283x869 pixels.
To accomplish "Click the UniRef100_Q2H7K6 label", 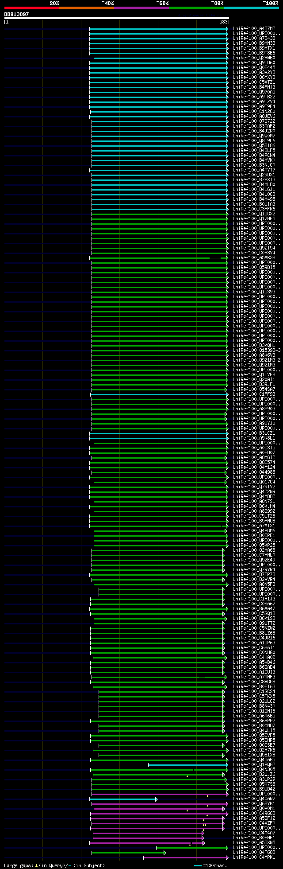I will pos(254,750).
